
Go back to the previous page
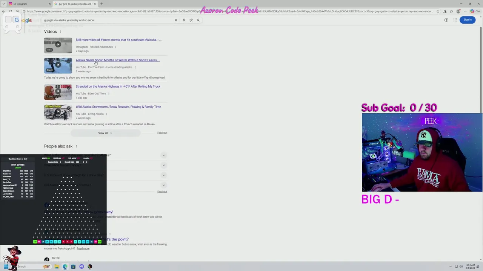4,11
